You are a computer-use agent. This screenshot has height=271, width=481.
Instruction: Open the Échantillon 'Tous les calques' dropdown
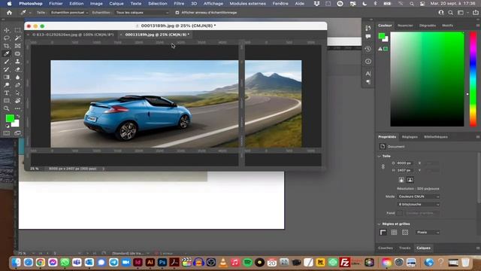click(142, 13)
